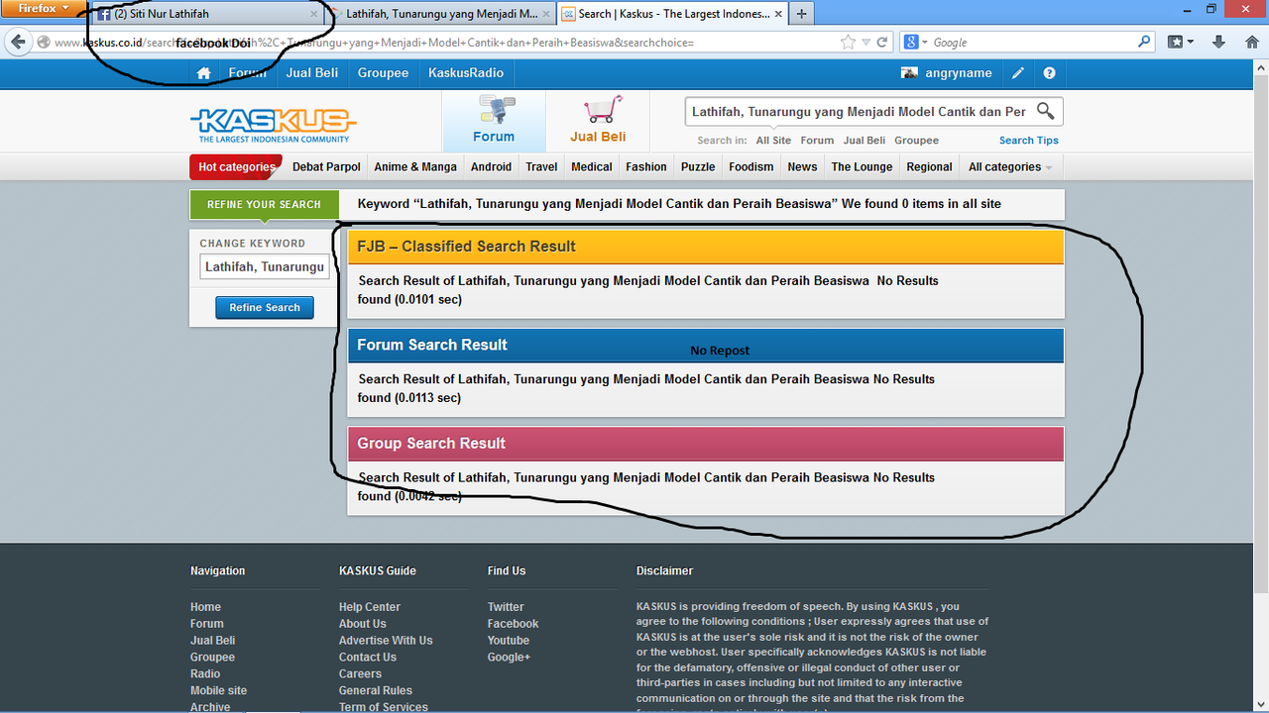The width and height of the screenshot is (1269, 713).
Task: Open the Debat Parpol category
Action: pyautogui.click(x=326, y=167)
